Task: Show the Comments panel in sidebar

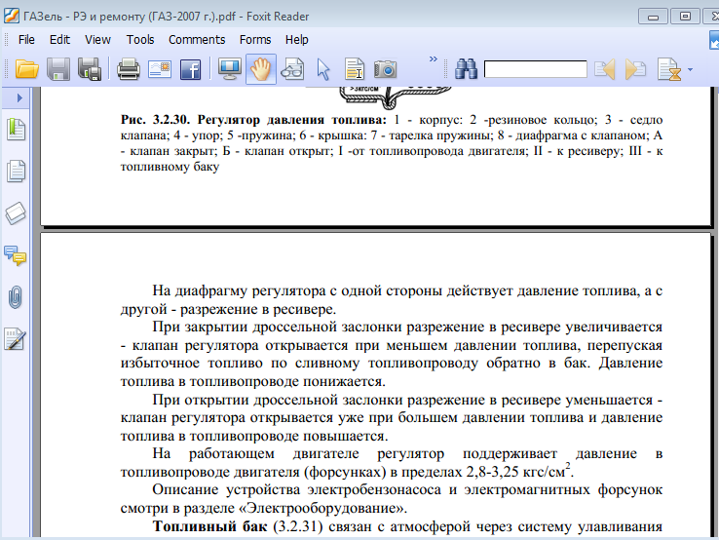Action: [16, 255]
